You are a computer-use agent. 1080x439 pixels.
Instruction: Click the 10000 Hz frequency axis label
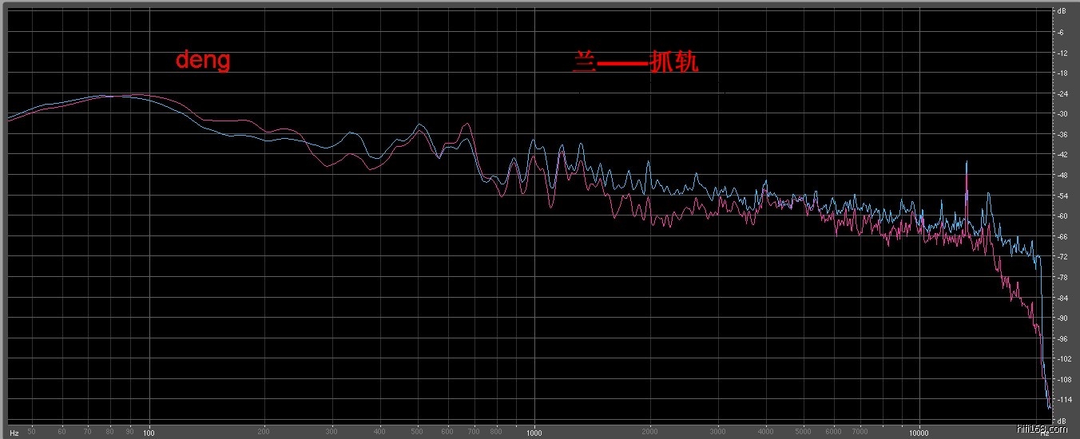[x=919, y=433]
